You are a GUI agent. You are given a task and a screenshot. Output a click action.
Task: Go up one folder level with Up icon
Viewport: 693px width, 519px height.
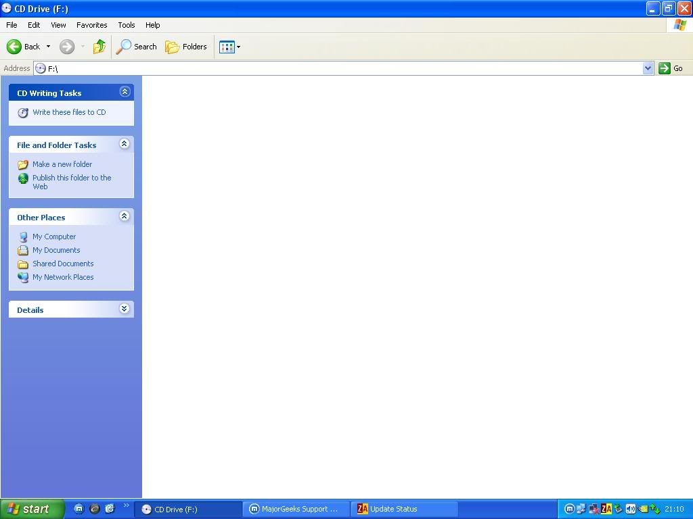point(99,47)
